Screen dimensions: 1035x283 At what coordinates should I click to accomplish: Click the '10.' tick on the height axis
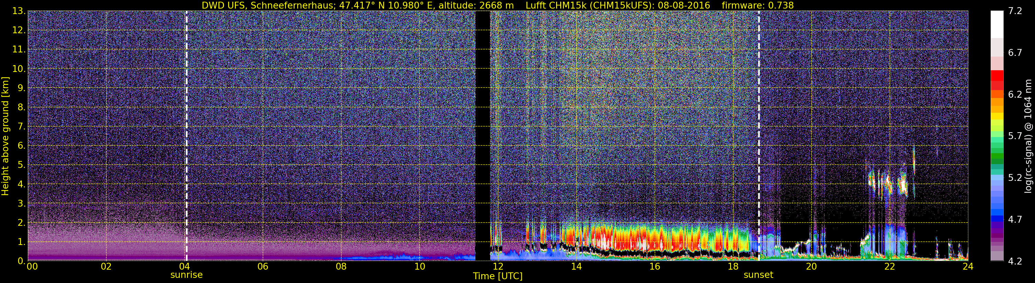click(x=19, y=69)
